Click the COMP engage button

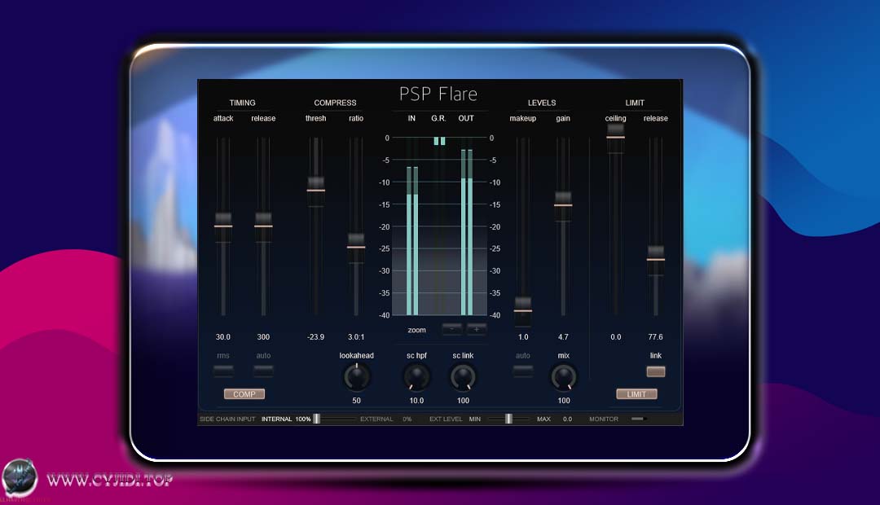pos(244,393)
